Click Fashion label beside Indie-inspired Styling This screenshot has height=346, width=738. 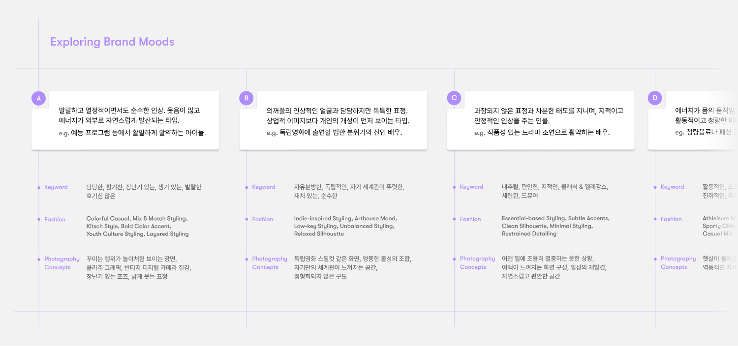(x=263, y=219)
